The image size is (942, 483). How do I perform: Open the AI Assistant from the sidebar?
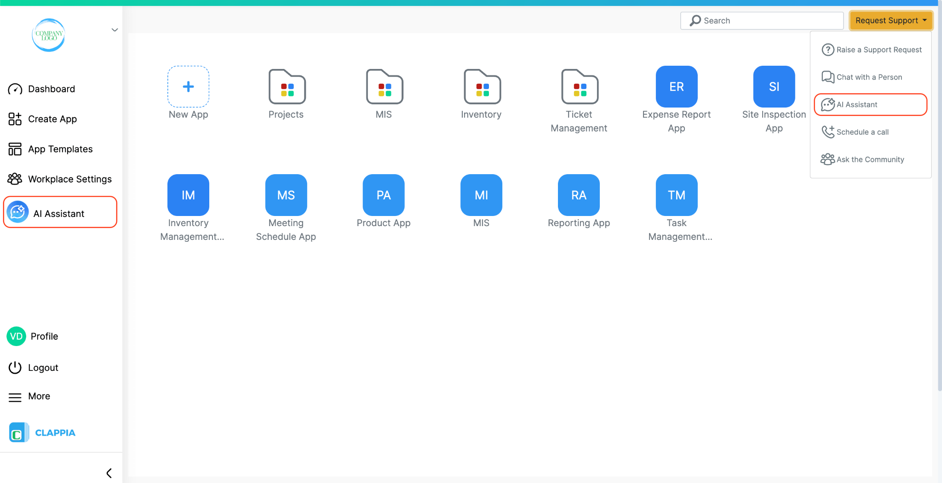pos(58,213)
